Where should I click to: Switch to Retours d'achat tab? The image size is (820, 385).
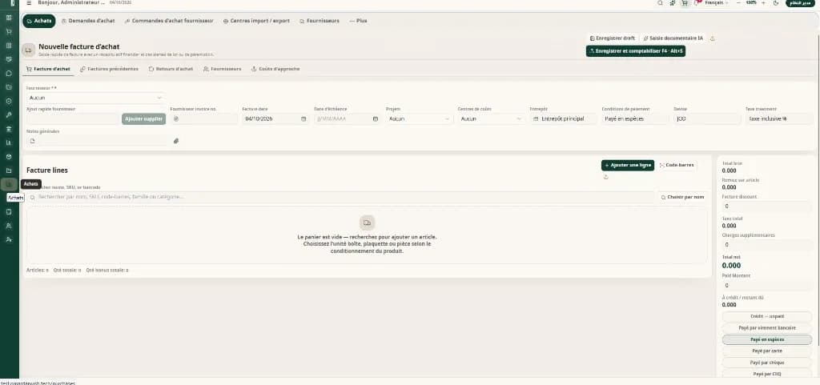pyautogui.click(x=171, y=68)
